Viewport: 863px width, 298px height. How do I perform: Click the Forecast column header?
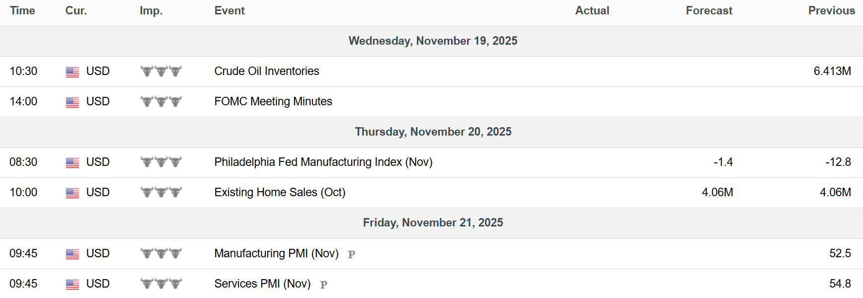point(709,10)
